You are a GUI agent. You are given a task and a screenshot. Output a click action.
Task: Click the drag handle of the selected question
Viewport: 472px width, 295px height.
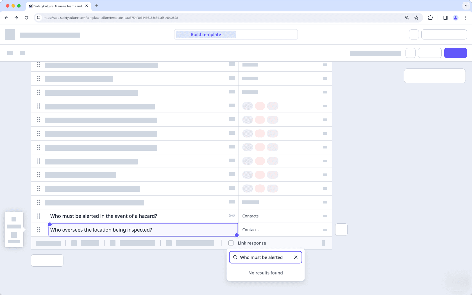click(39, 230)
